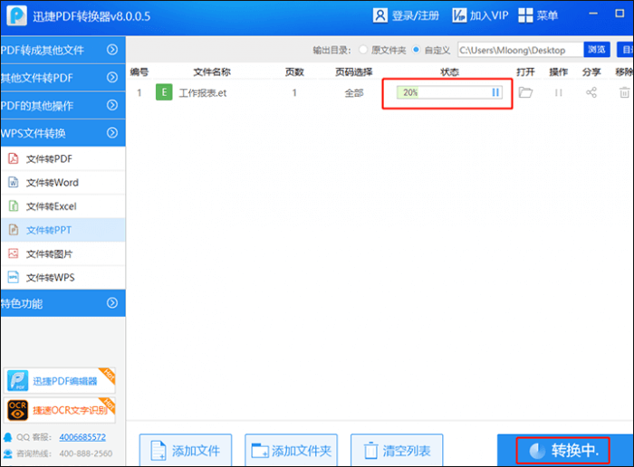Select 文件转Excel menu item
The height and width of the screenshot is (467, 634).
pos(62,206)
